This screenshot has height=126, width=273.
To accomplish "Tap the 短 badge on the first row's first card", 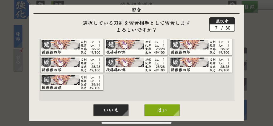I will pos(47,44).
